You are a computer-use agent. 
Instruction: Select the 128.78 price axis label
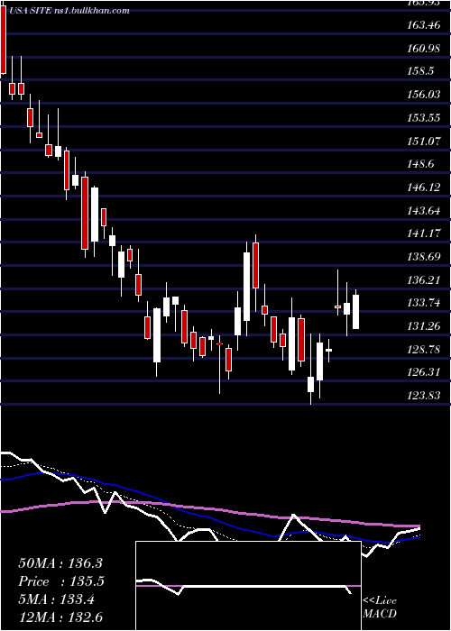[424, 350]
